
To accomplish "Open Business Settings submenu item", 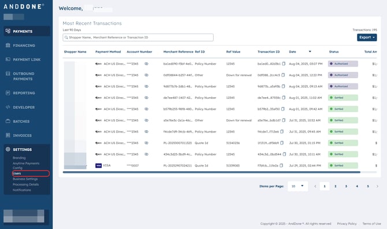I will click(25, 179).
